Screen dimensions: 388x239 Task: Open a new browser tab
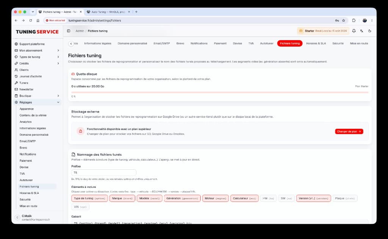pyautogui.click(x=136, y=12)
